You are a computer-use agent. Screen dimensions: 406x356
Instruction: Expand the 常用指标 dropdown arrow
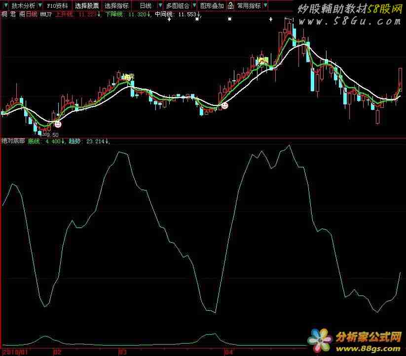click(x=265, y=5)
